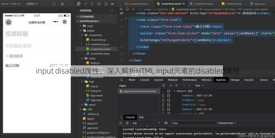
Task: Tap the 2023-12-20 end date picker
Action: pos(59,66)
